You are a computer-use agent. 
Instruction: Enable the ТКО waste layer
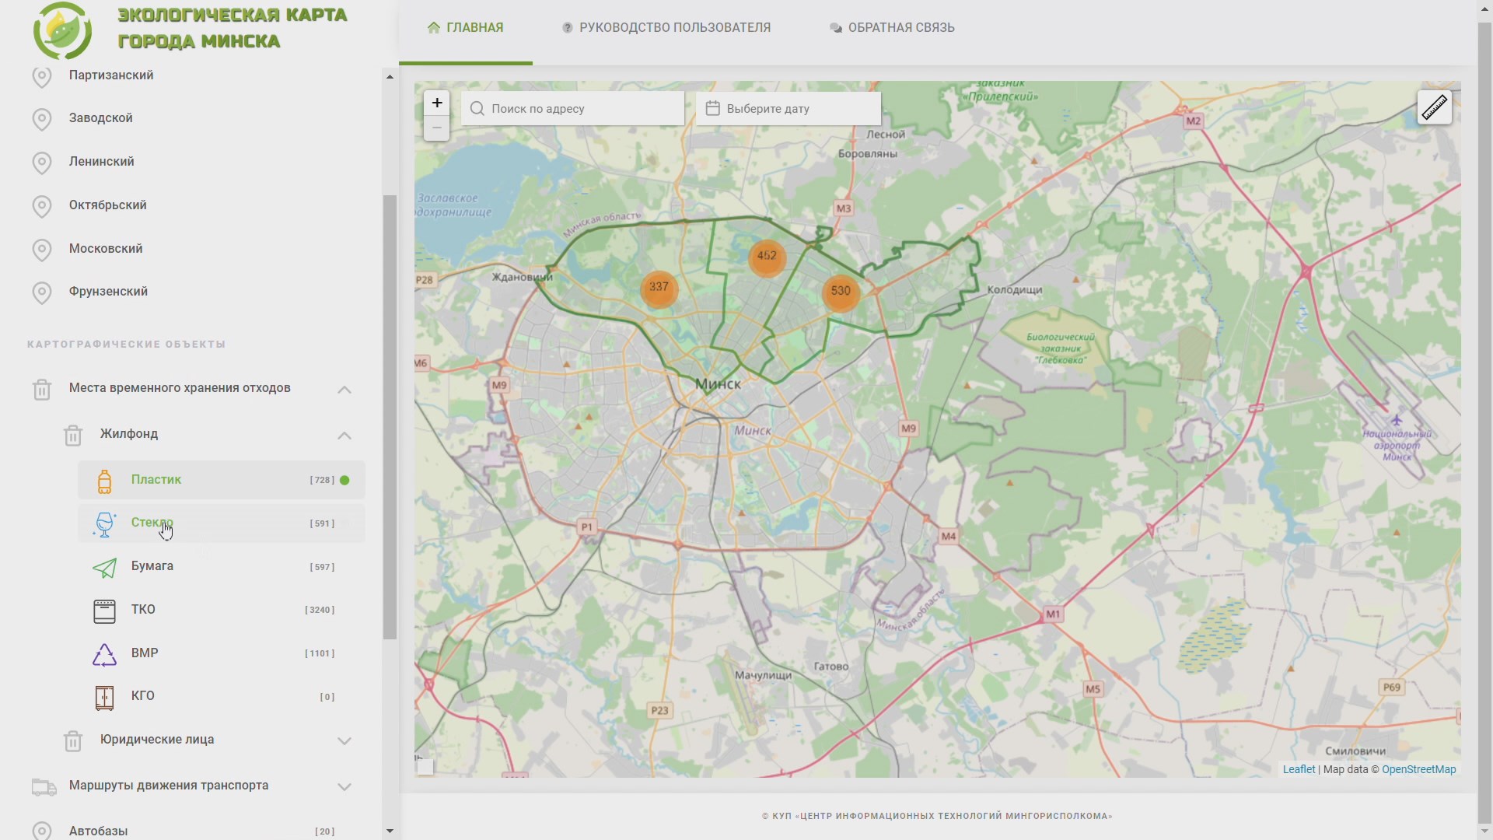[x=222, y=610]
